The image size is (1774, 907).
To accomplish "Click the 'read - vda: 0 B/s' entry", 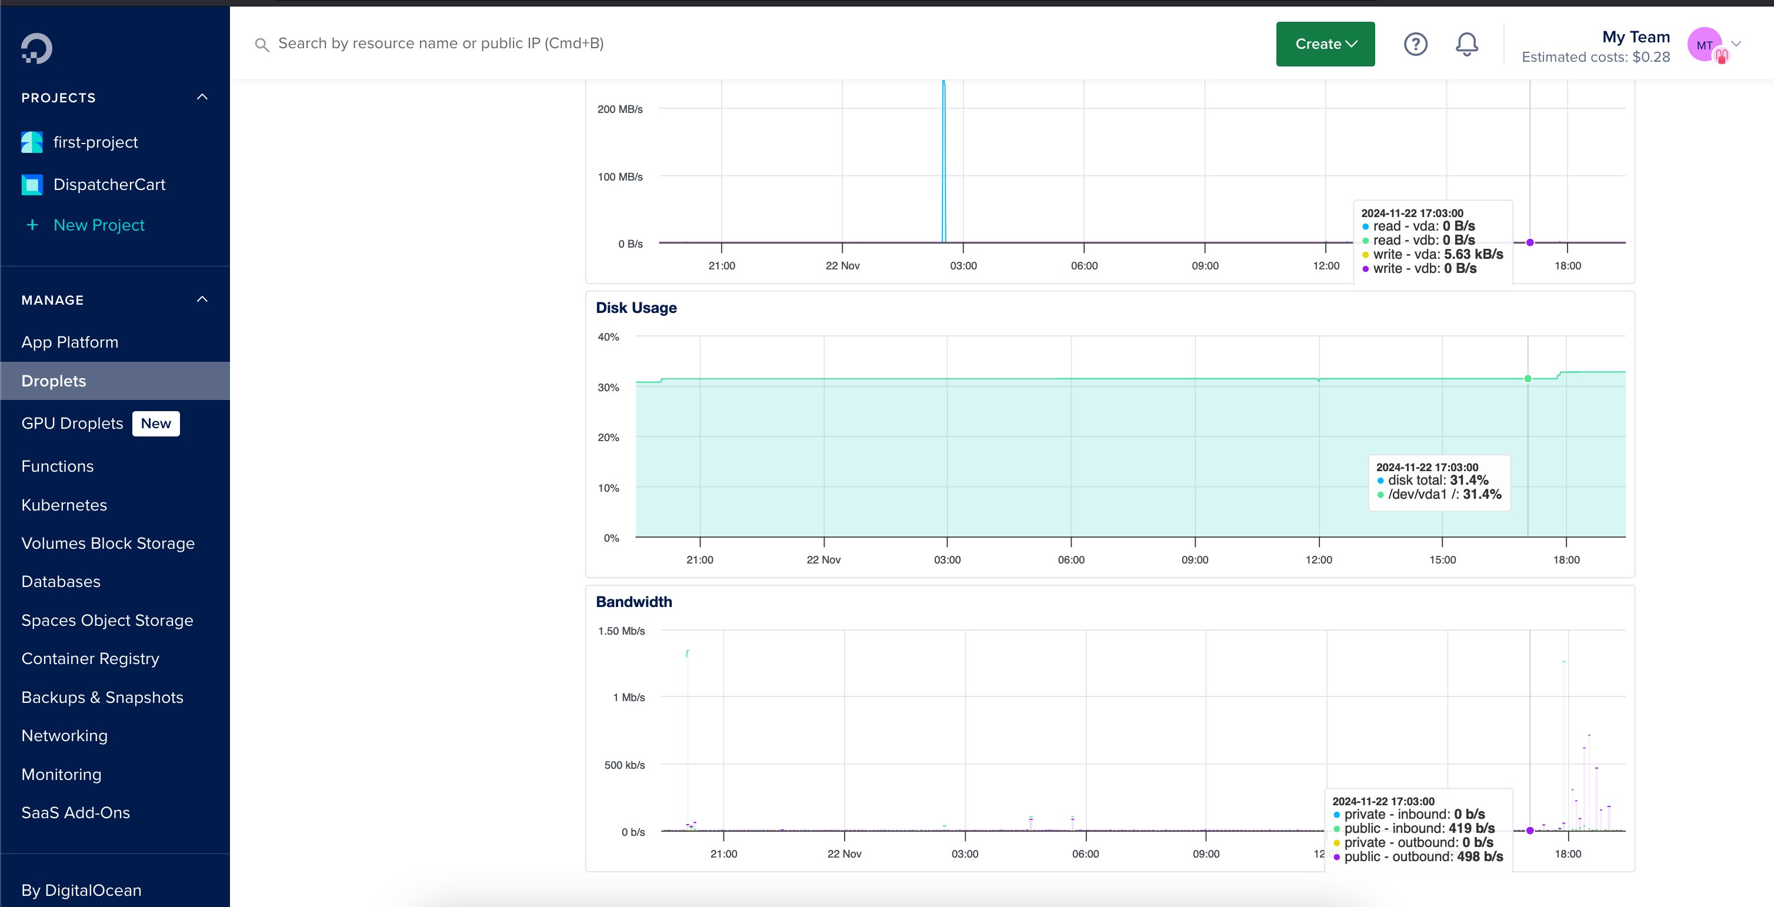I will (x=1419, y=226).
